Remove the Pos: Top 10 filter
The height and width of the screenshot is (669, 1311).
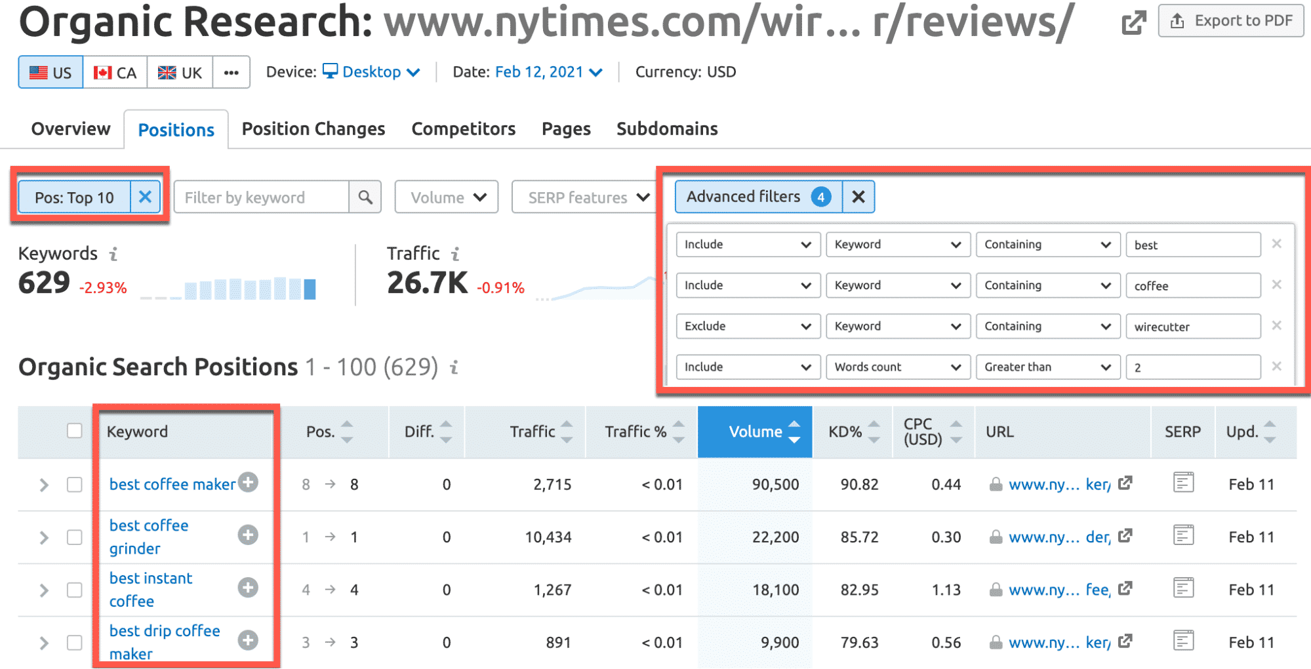pyautogui.click(x=145, y=197)
